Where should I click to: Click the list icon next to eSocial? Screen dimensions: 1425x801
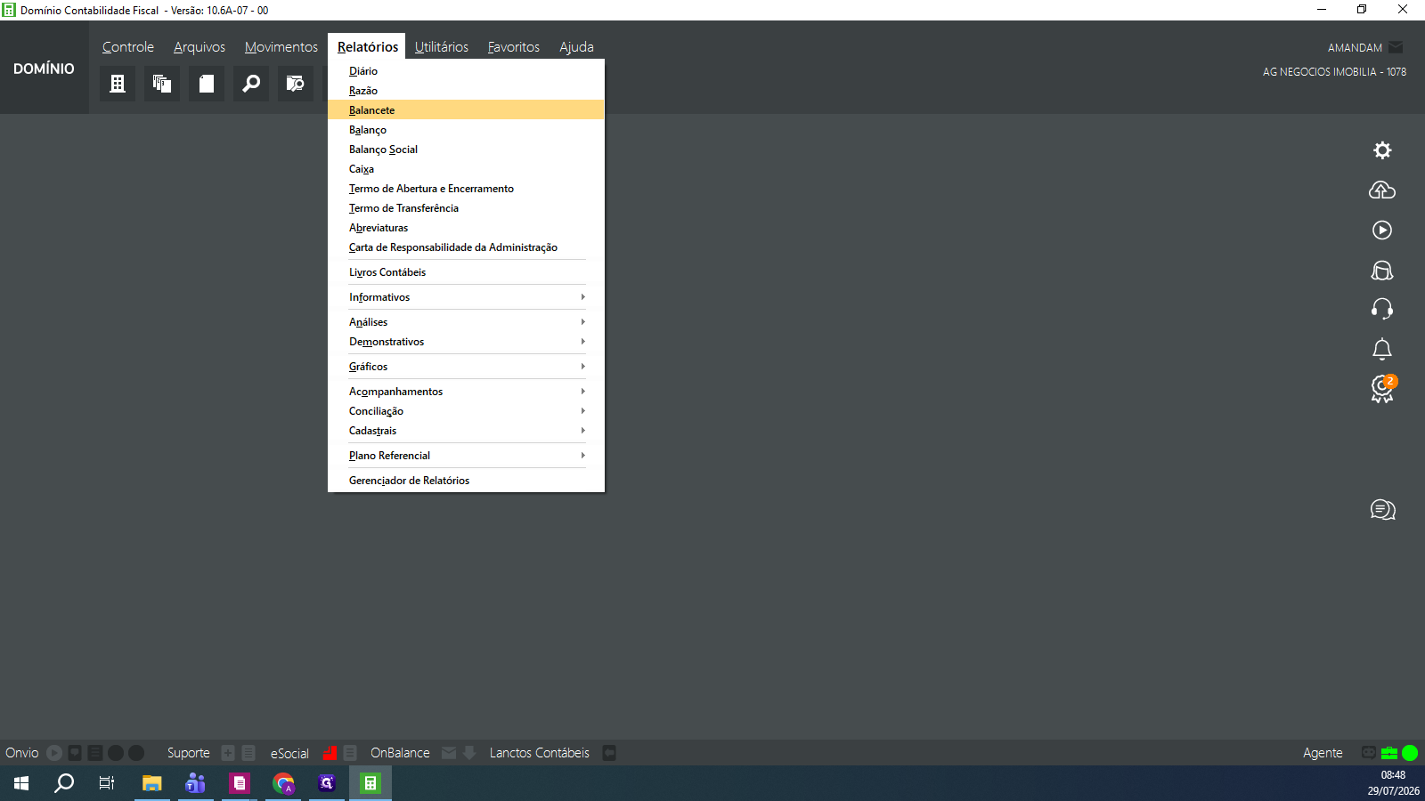pos(350,753)
